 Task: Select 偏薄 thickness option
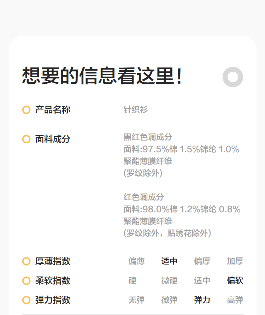click(136, 261)
